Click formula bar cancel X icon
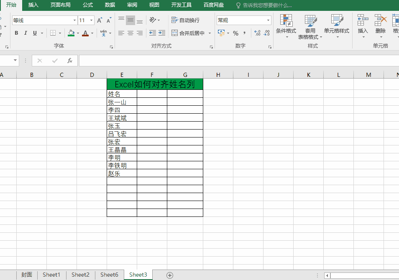This screenshot has width=399, height=280. pyautogui.click(x=40, y=61)
